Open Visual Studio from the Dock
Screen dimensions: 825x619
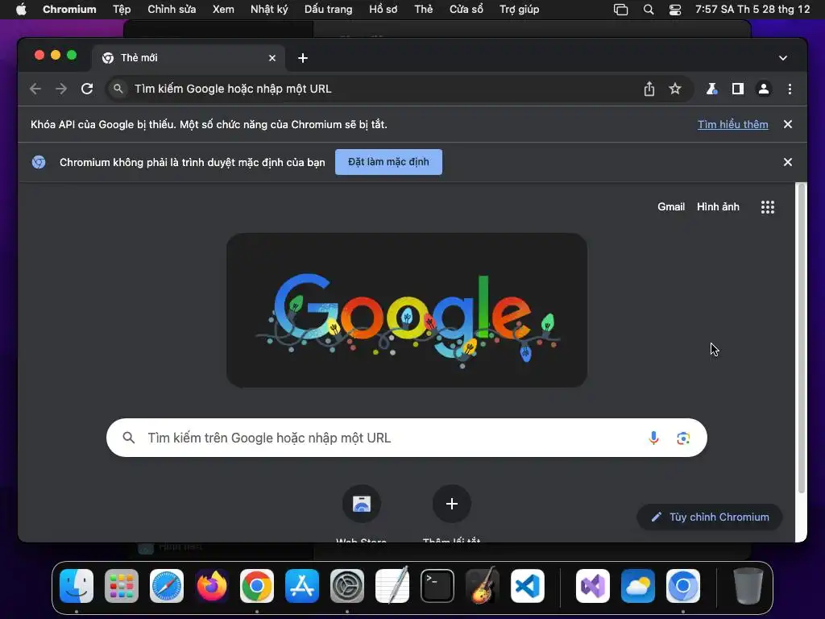(x=593, y=586)
